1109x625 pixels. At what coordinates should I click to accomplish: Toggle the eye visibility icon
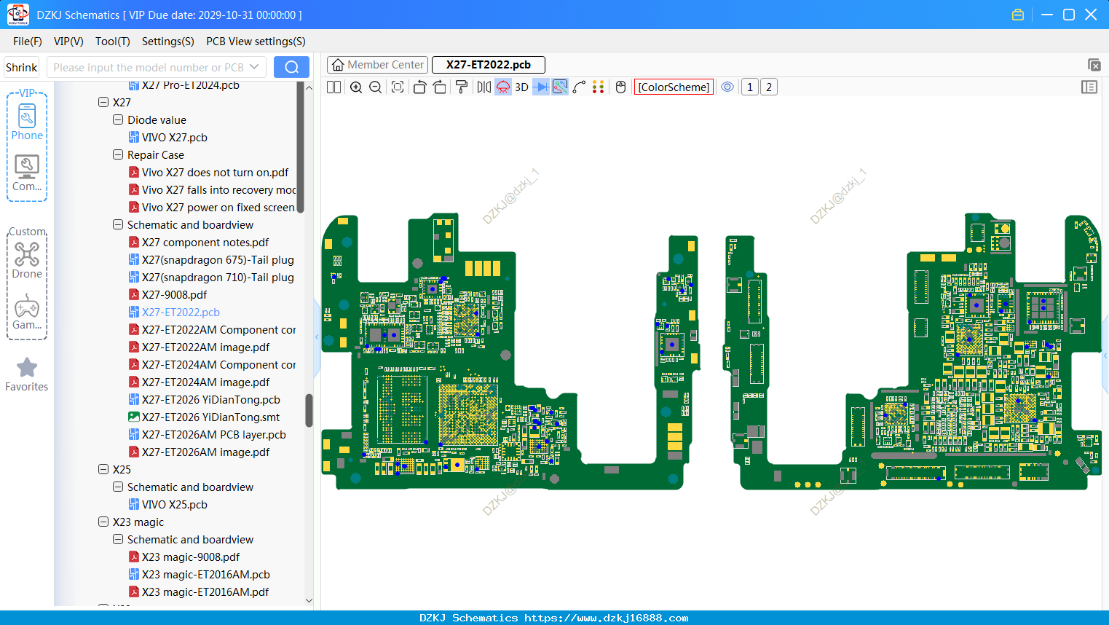(x=727, y=87)
